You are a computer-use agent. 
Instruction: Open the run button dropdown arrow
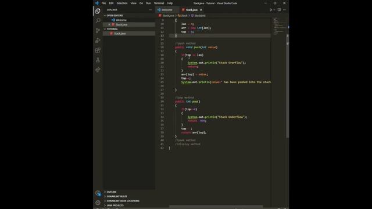tap(274, 10)
